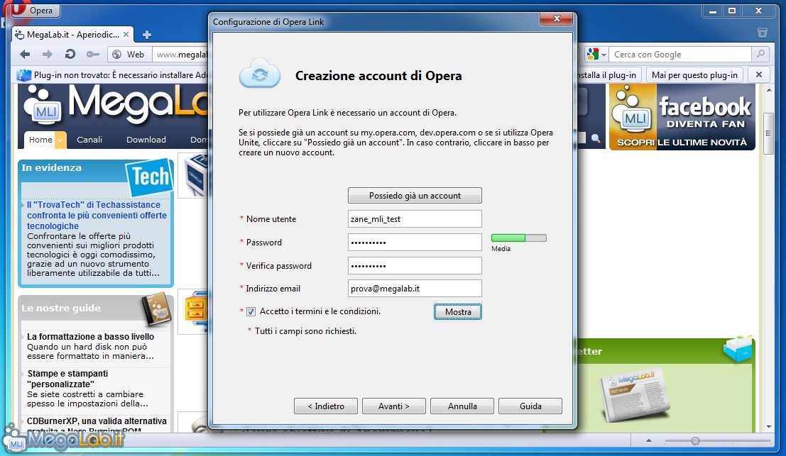
Task: Click the MegaLab MLI logo
Action: coord(43,106)
